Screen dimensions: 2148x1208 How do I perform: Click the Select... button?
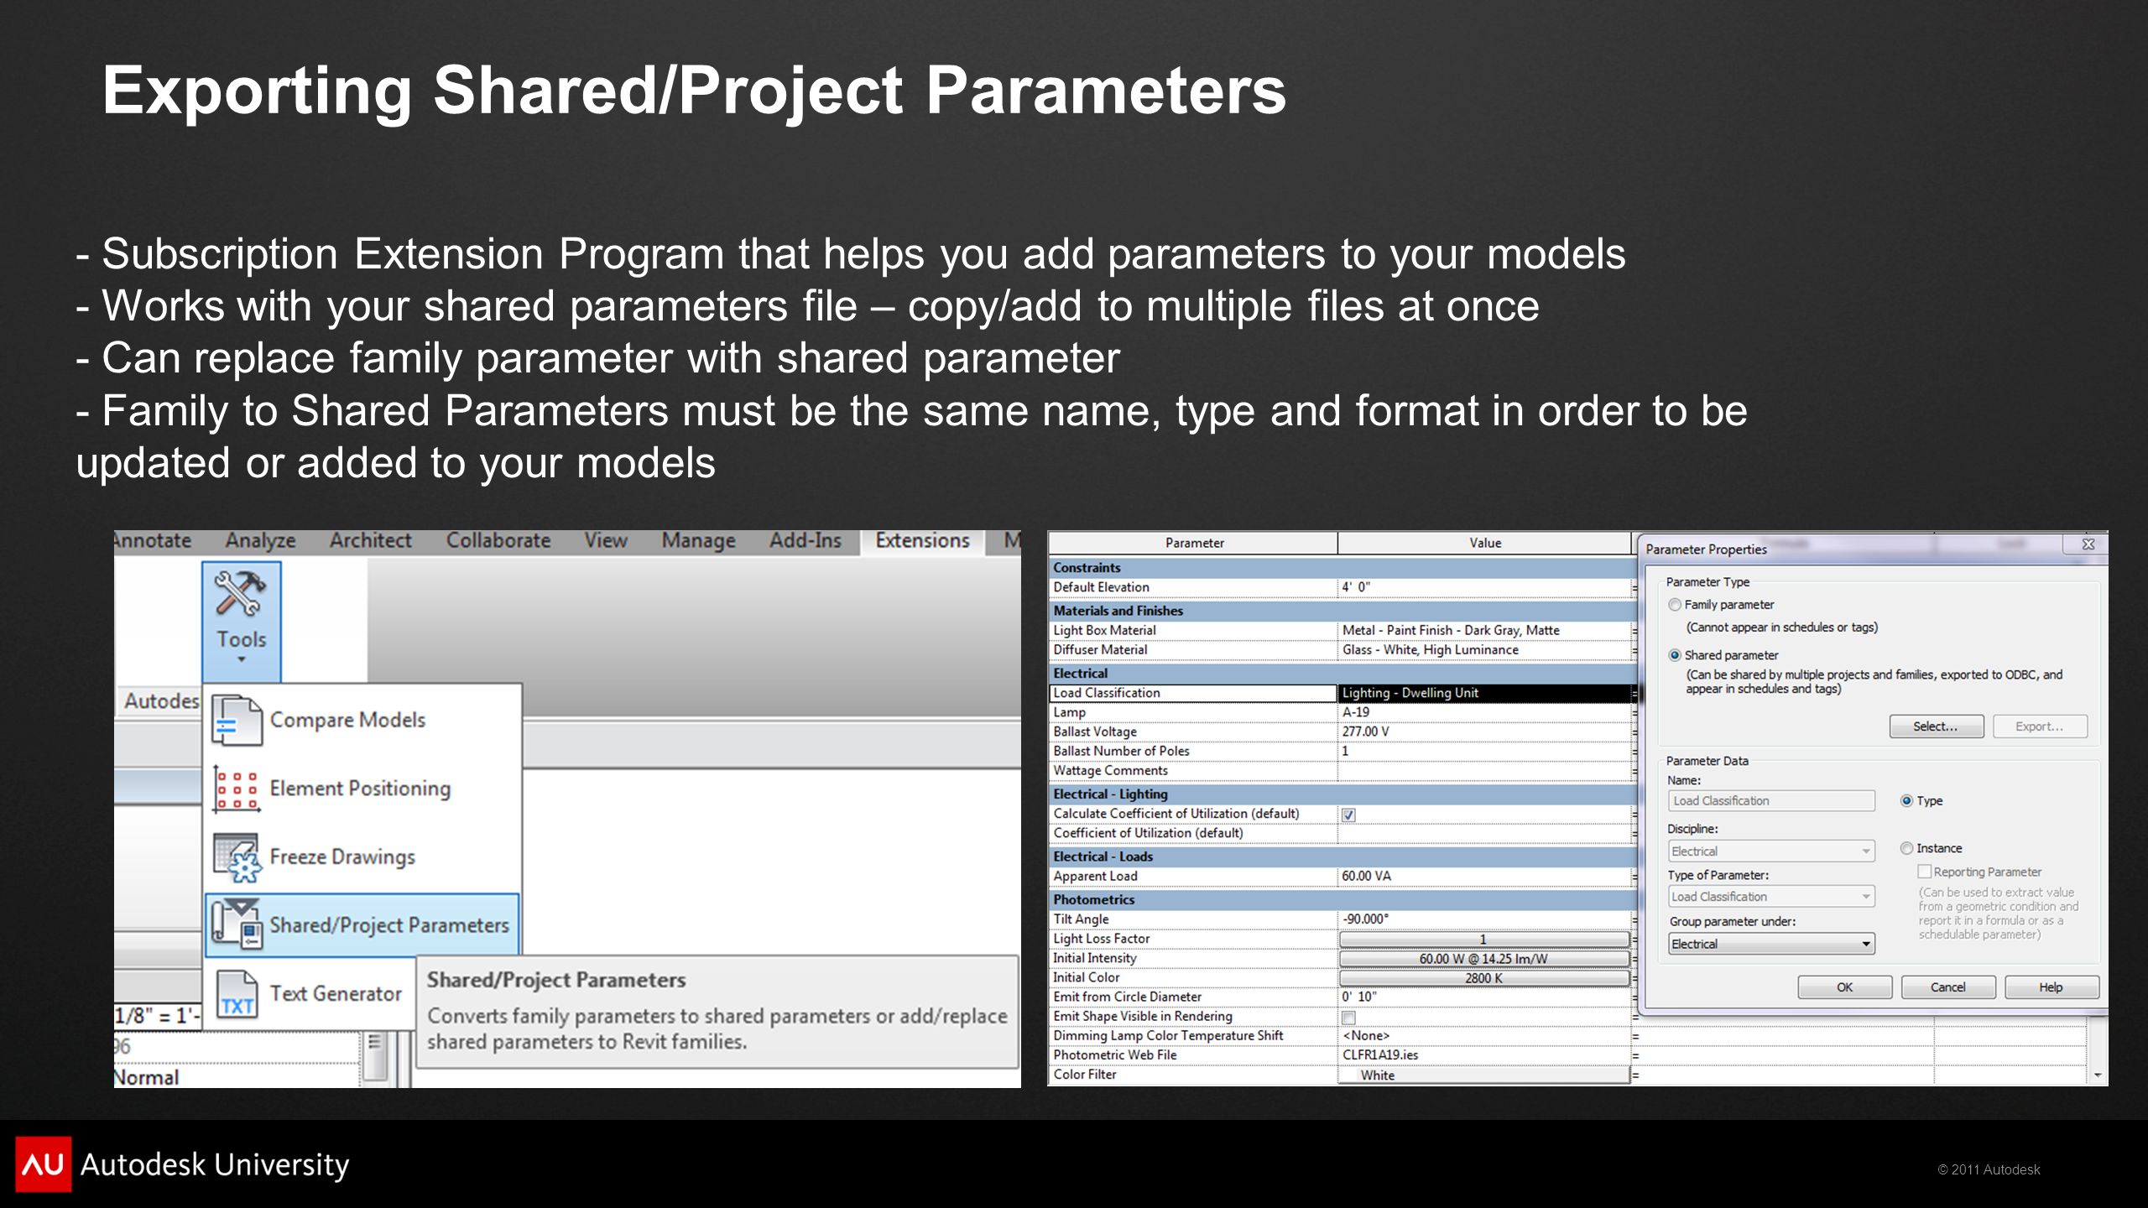coord(1937,727)
